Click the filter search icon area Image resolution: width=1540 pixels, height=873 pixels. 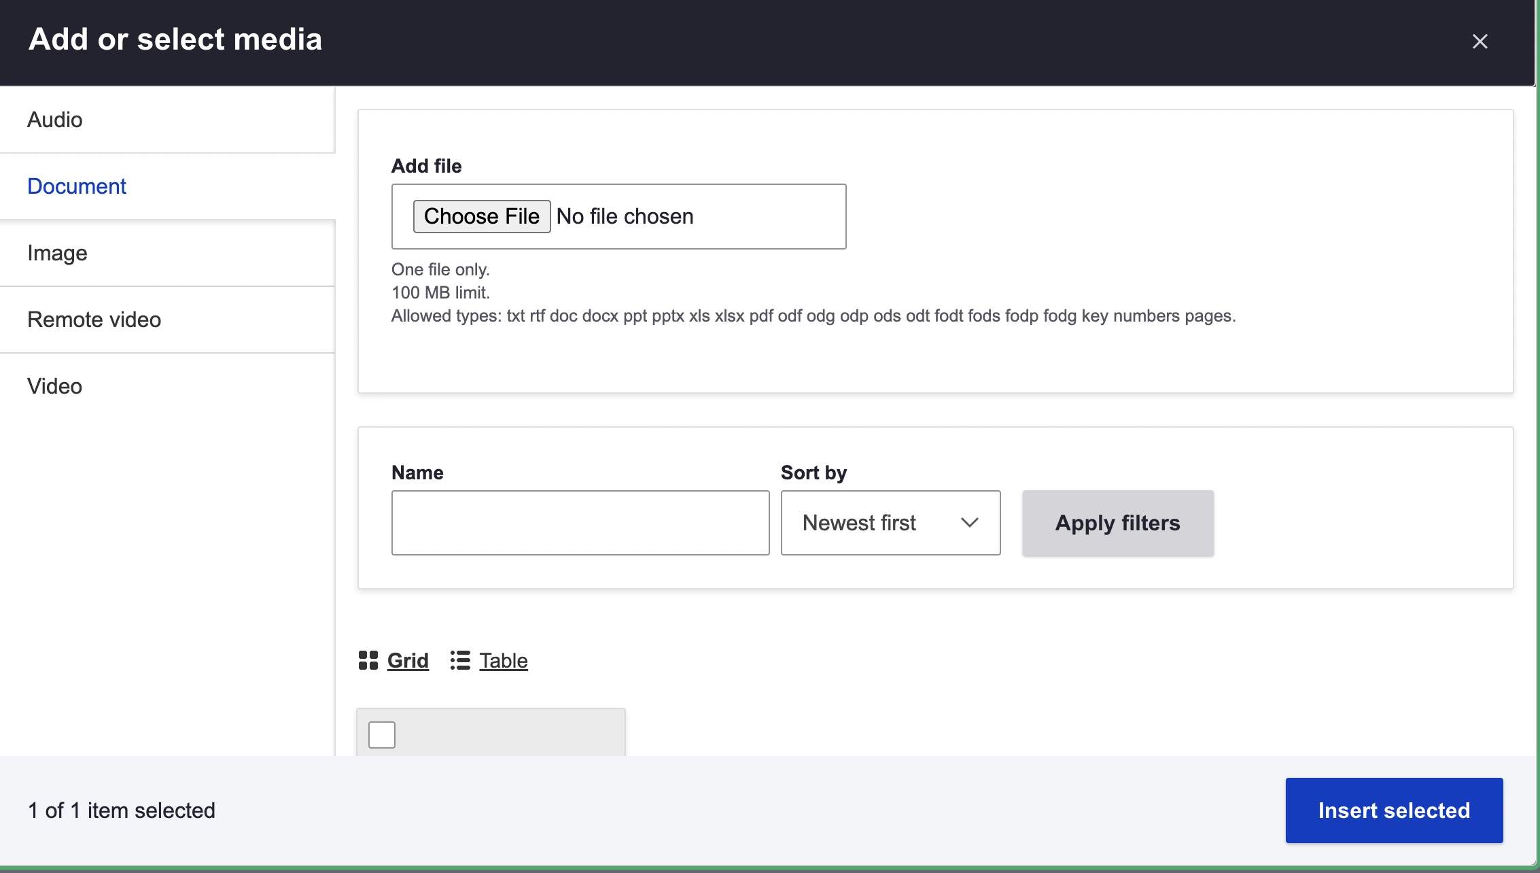tap(1118, 523)
